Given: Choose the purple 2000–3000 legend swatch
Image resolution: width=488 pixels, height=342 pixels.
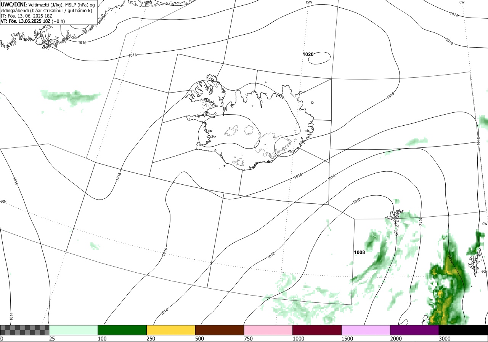Looking at the screenshot, I should click(414, 330).
